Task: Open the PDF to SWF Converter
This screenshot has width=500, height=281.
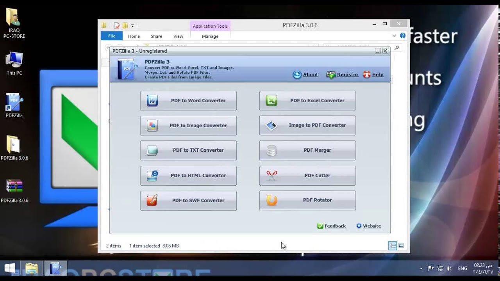Action: tap(188, 201)
